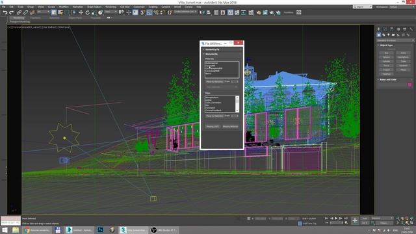This screenshot has width=416, height=234.
Task: Open Chrome from the taskbar
Action: 37,230
